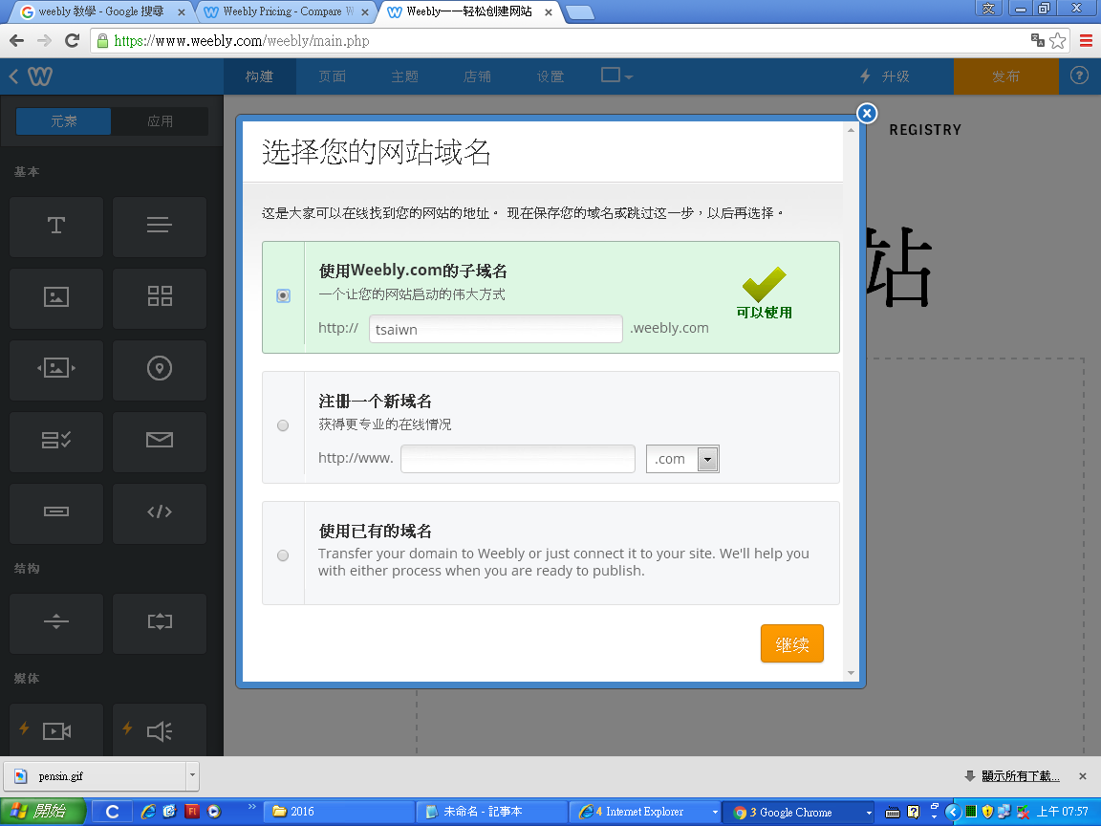Image resolution: width=1101 pixels, height=826 pixels.
Task: Bookmark this page with the star
Action: 1057,41
